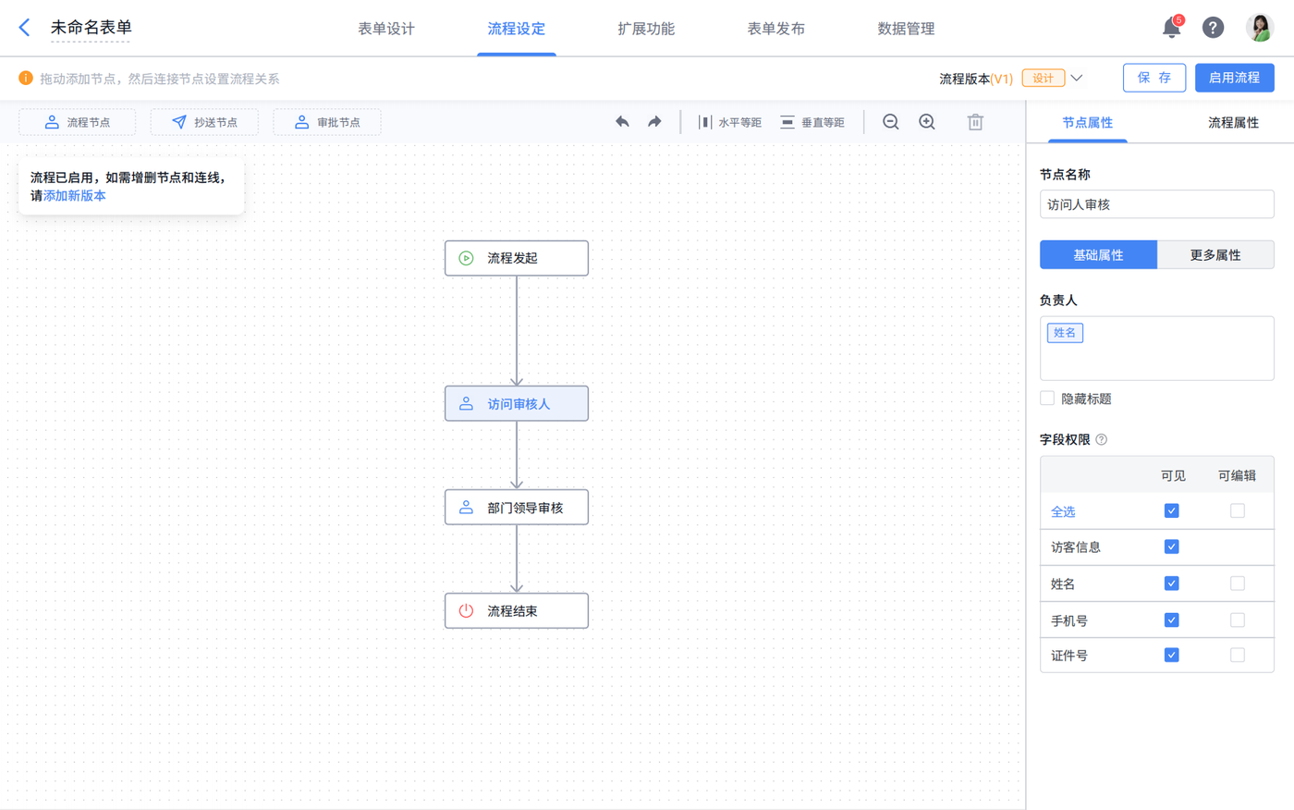The image size is (1294, 810).
Task: Switch to 表单设计 tab
Action: [386, 29]
